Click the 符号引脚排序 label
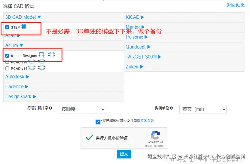 click(x=38, y=108)
